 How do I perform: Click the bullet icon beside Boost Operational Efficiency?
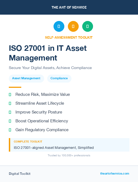[x=10, y=121]
